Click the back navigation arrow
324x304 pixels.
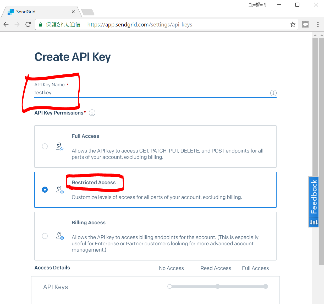[6, 24]
